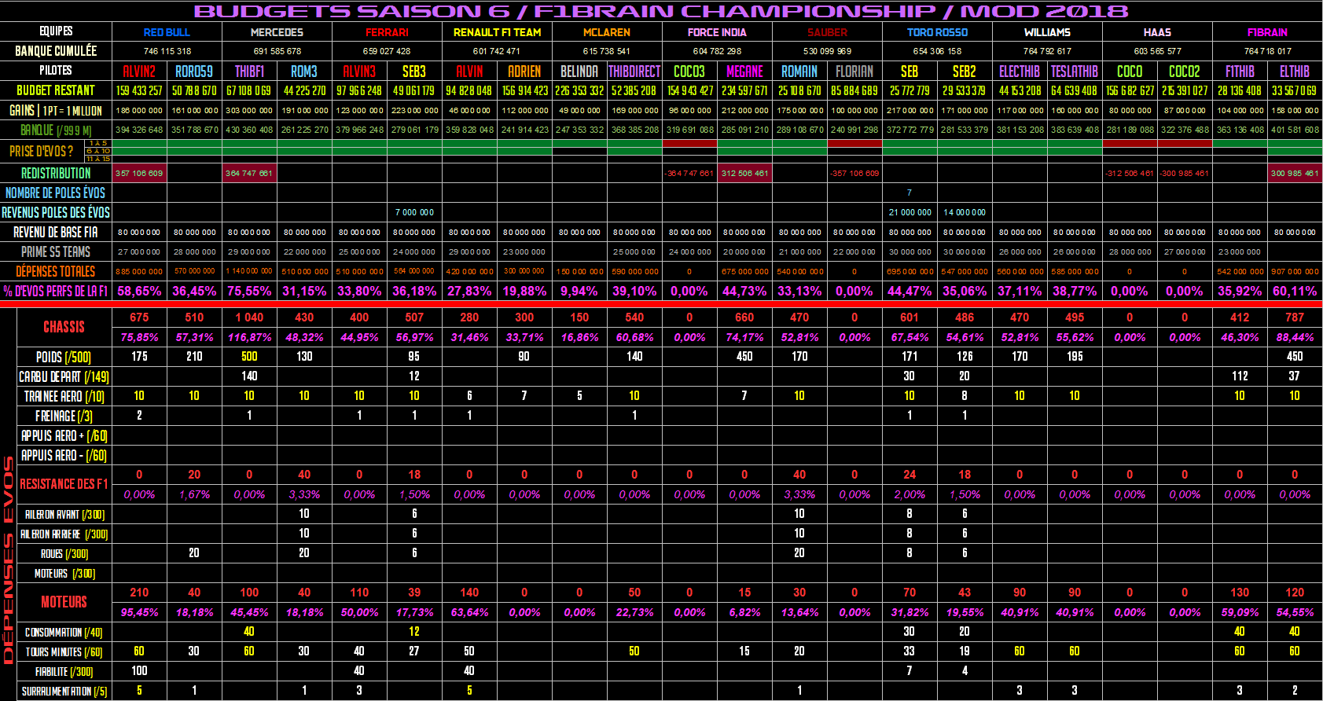This screenshot has height=701, width=1323.
Task: Select the banque cumulée value 746 115 318
Action: coord(167,51)
